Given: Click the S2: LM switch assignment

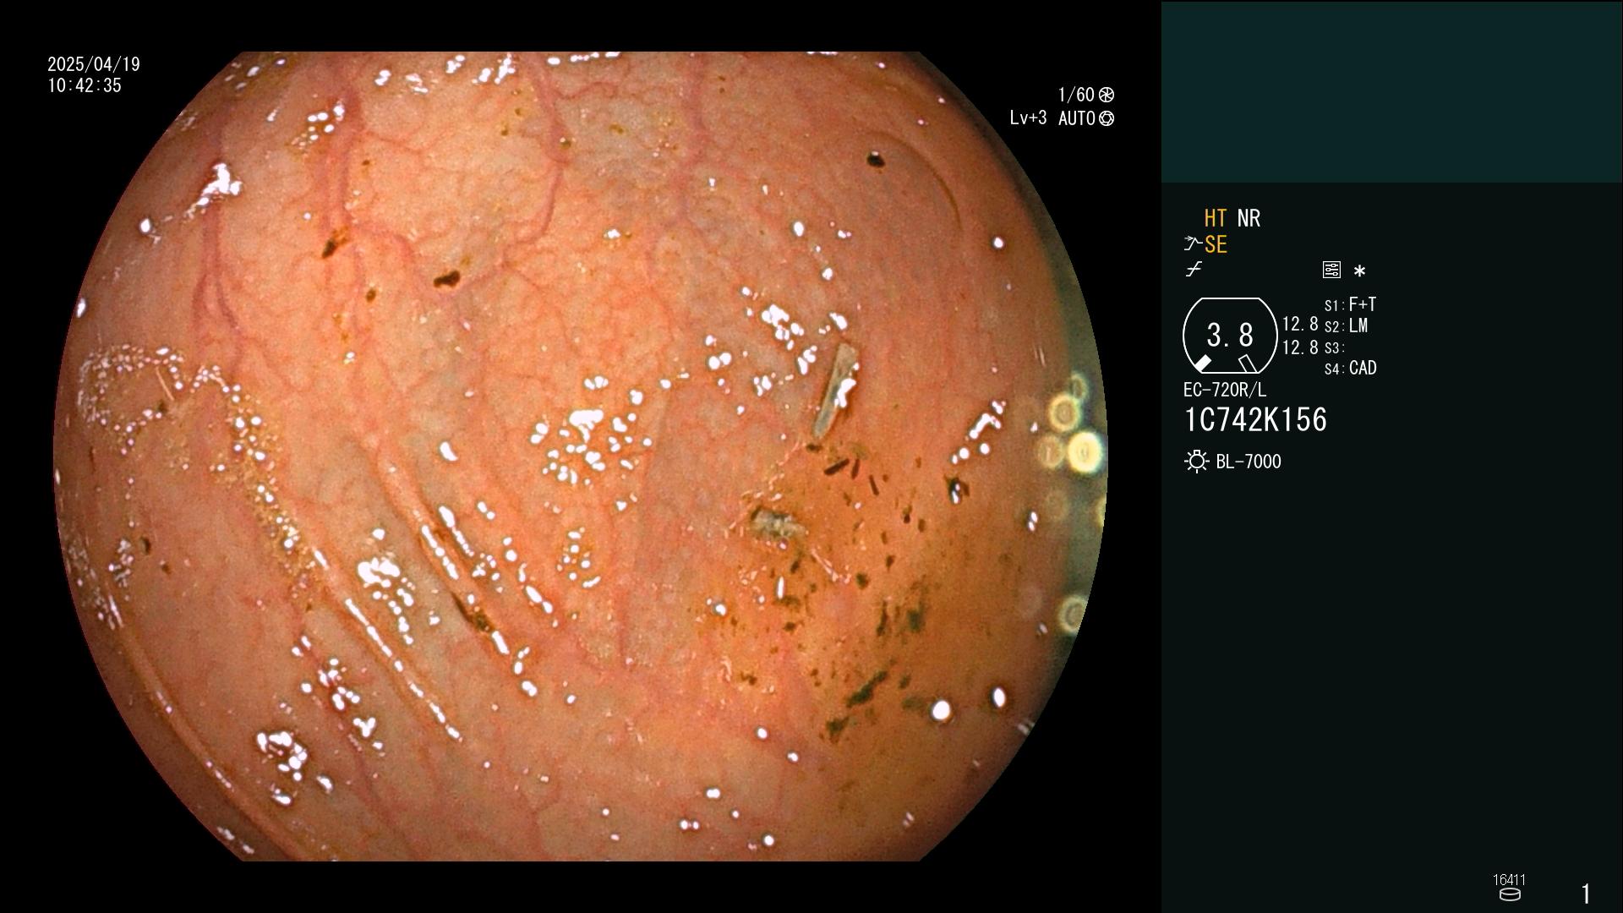Looking at the screenshot, I should 1347,325.
